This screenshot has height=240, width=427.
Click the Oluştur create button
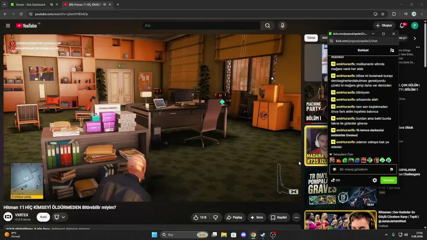tap(384, 26)
